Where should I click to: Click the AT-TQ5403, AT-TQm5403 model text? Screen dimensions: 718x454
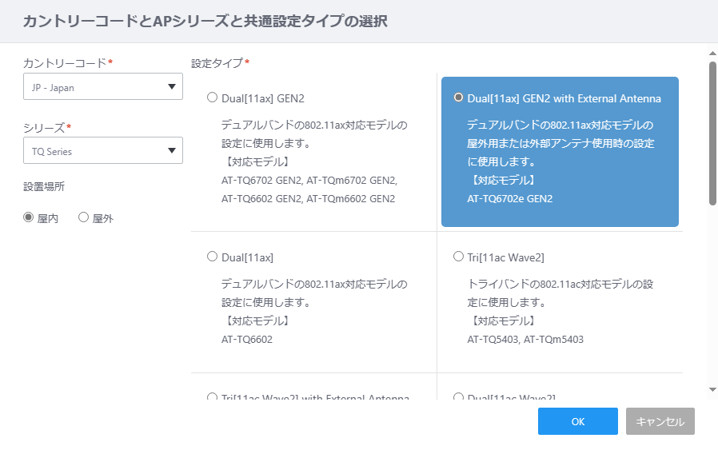coord(525,339)
